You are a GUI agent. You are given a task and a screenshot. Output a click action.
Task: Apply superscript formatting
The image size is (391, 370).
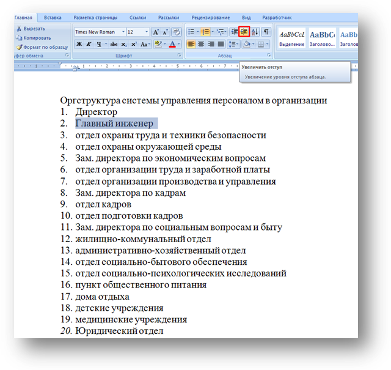click(134, 44)
